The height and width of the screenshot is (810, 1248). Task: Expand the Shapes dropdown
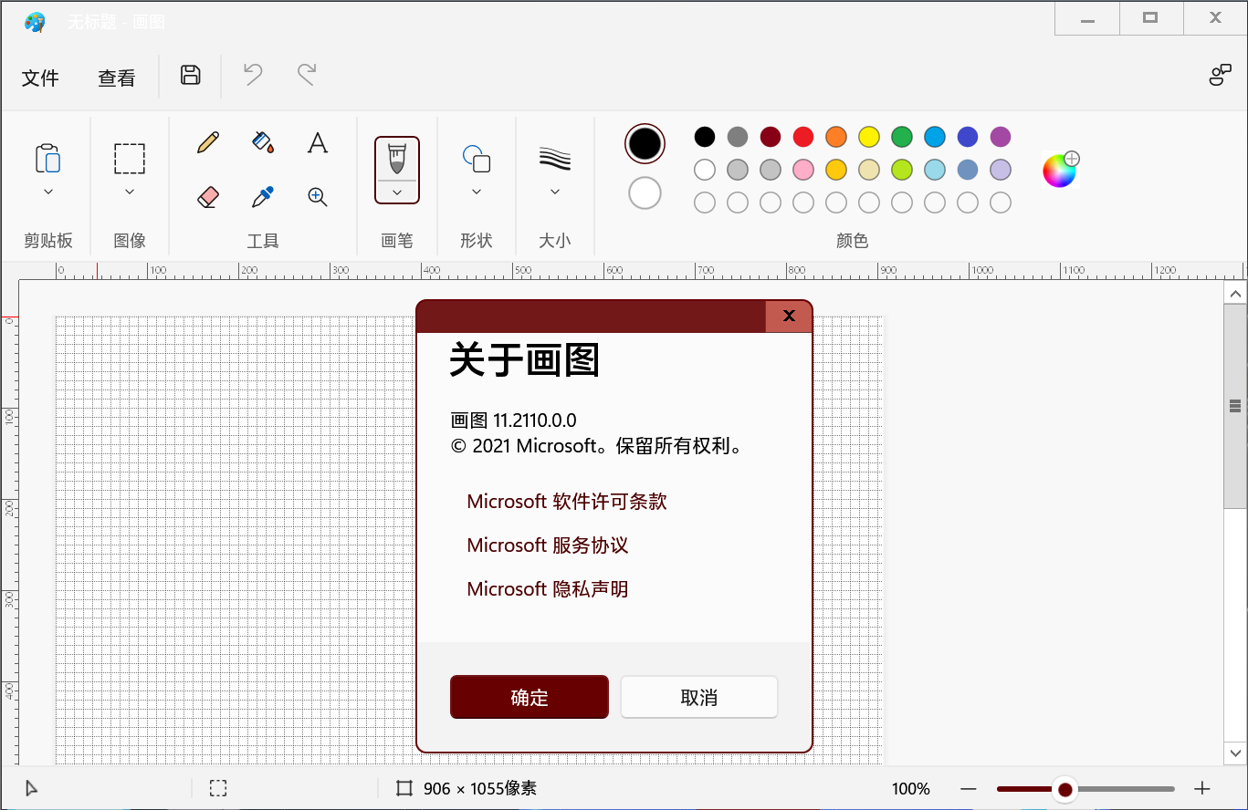coord(476,191)
